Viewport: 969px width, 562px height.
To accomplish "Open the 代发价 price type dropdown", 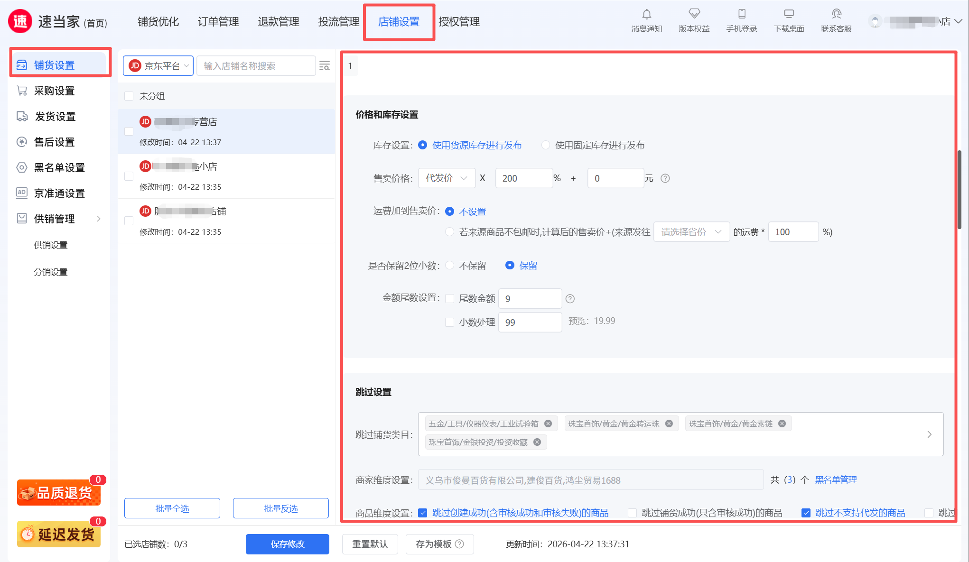I will (446, 178).
